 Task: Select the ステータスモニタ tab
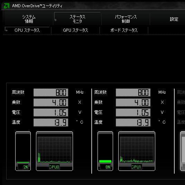point(77,19)
